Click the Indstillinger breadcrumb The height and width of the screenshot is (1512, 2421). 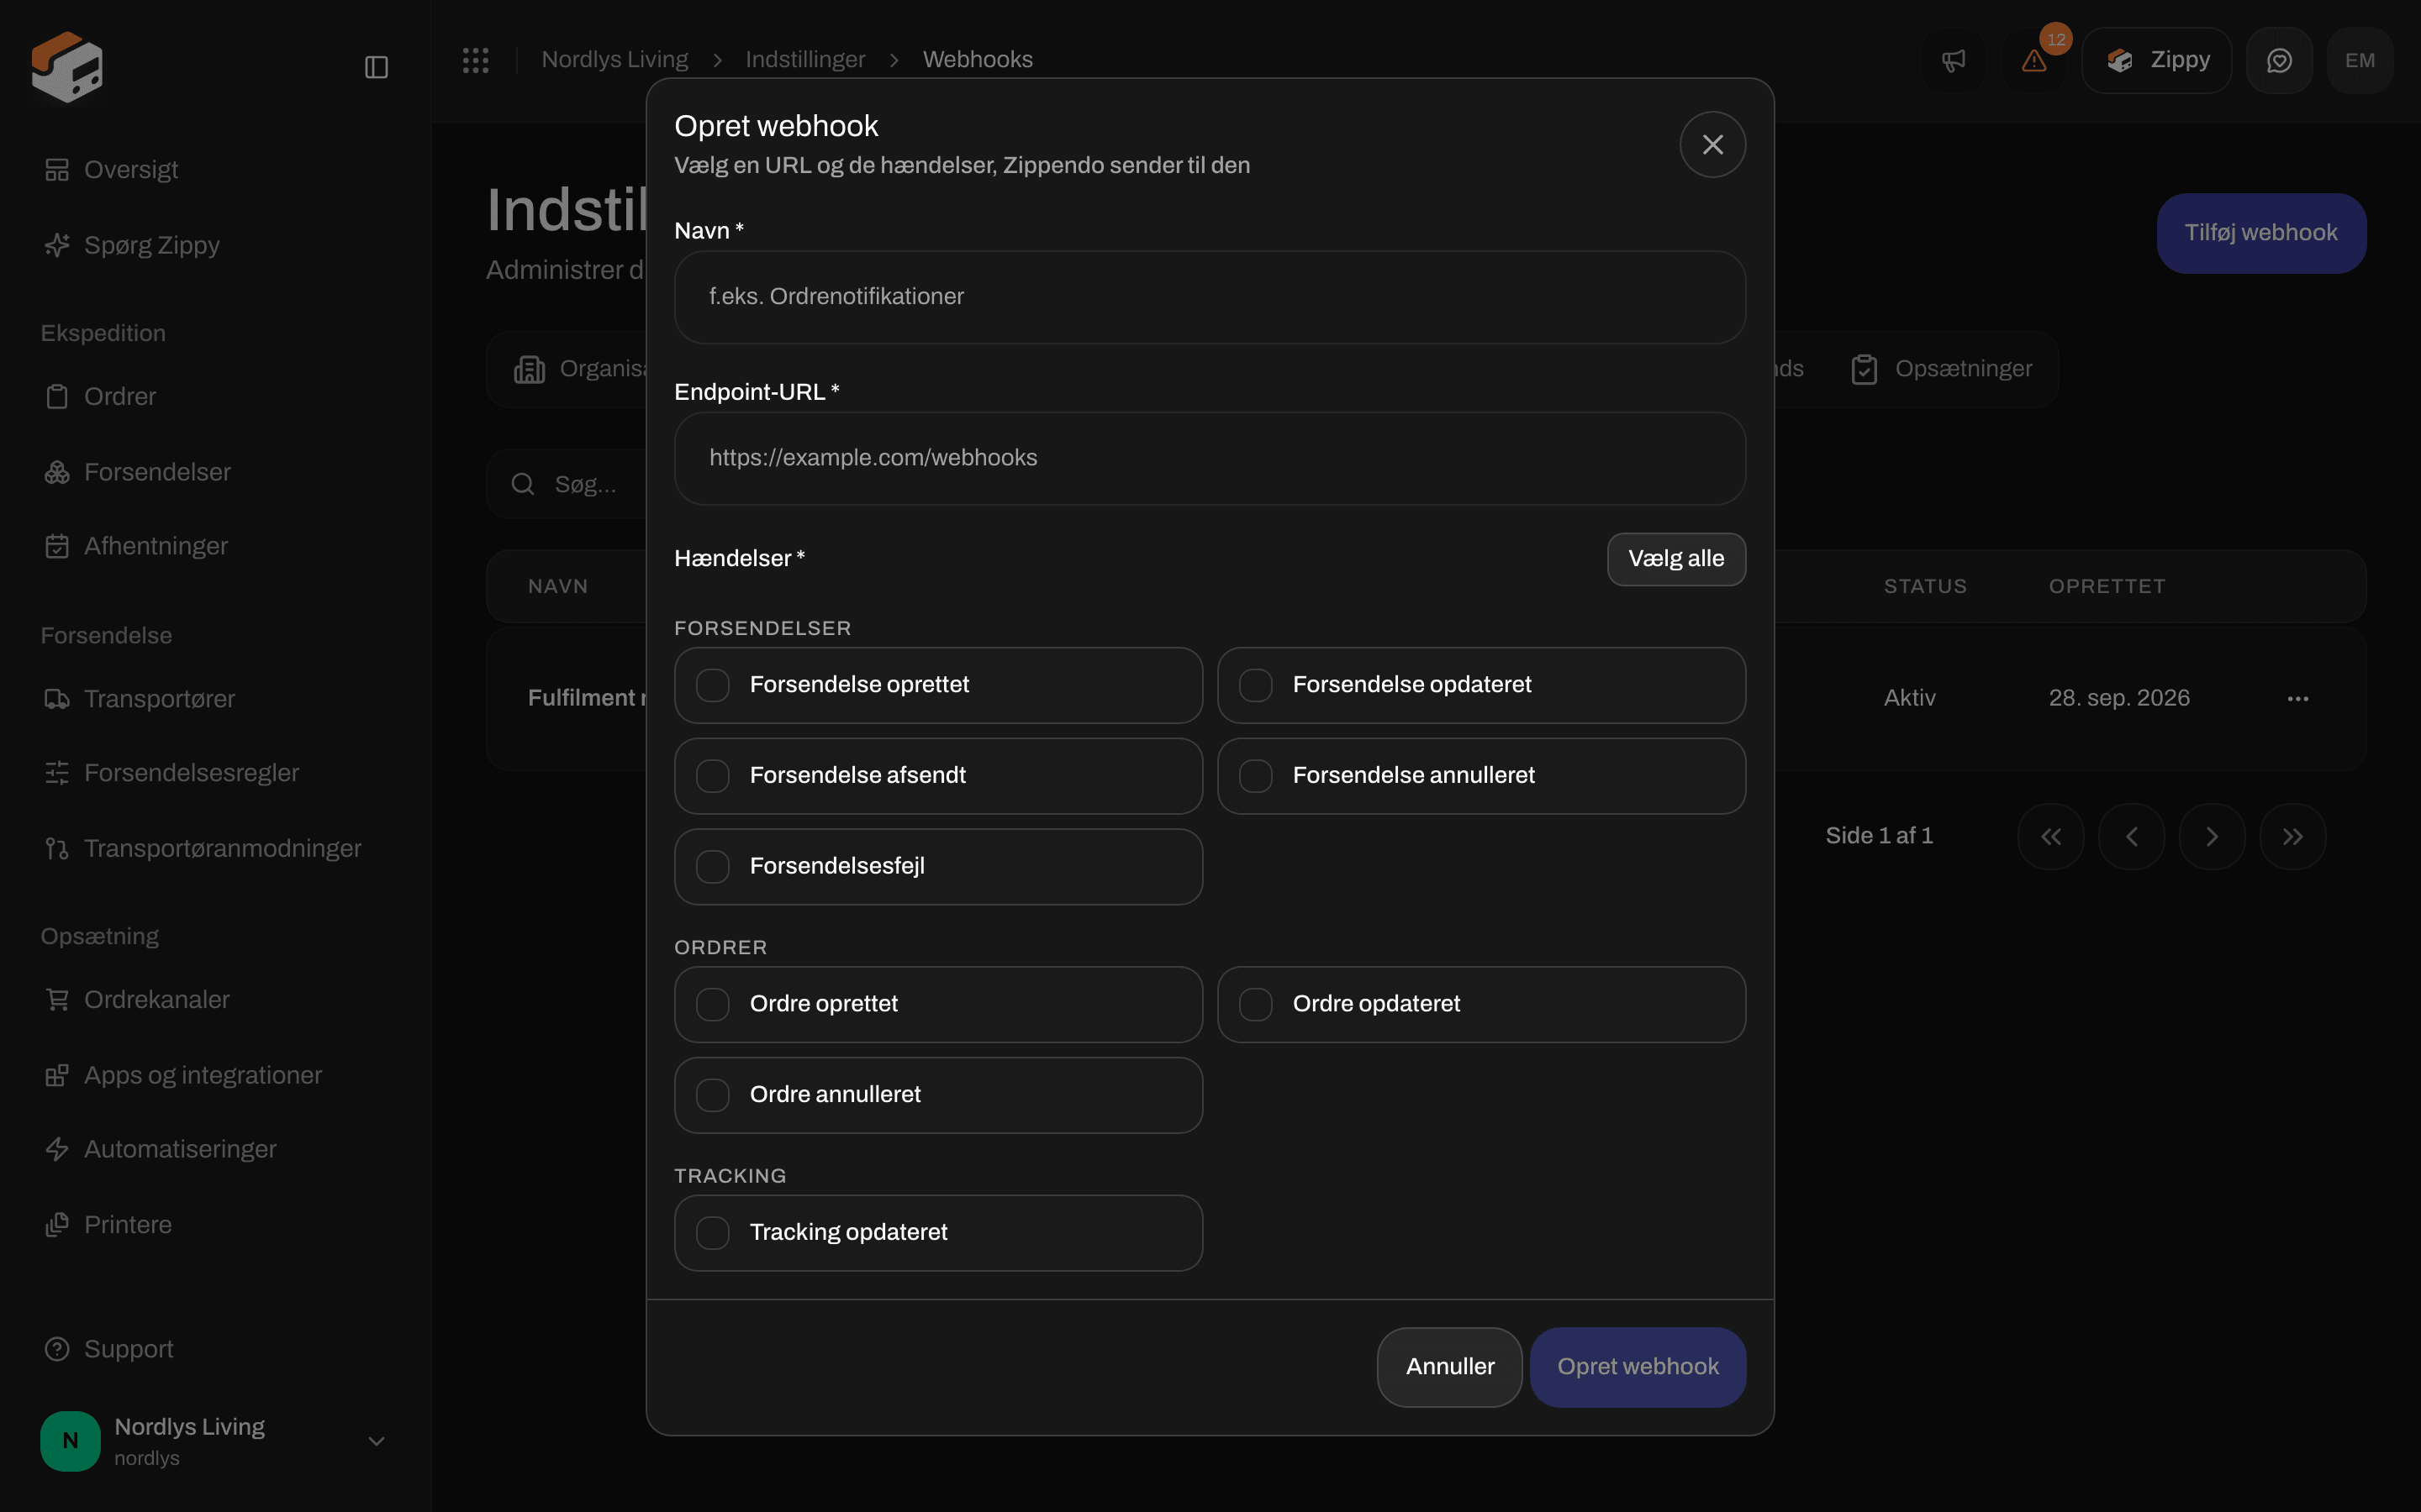(805, 60)
